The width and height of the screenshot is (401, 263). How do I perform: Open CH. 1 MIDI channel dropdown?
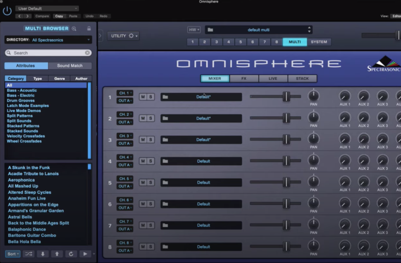pyautogui.click(x=125, y=93)
